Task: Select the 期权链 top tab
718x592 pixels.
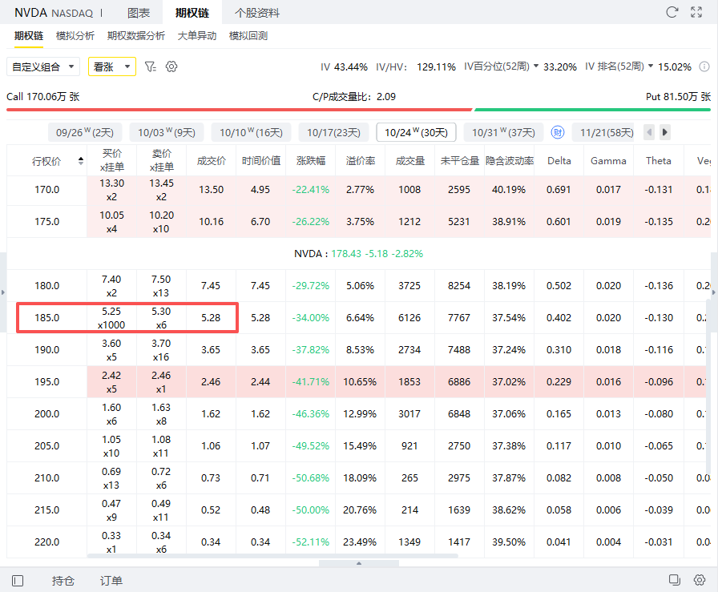Action: coord(192,13)
